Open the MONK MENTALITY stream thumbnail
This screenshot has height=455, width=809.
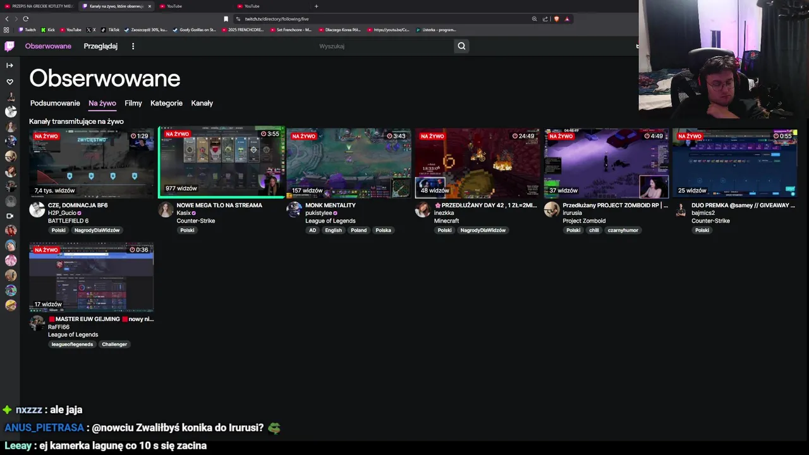(x=349, y=163)
